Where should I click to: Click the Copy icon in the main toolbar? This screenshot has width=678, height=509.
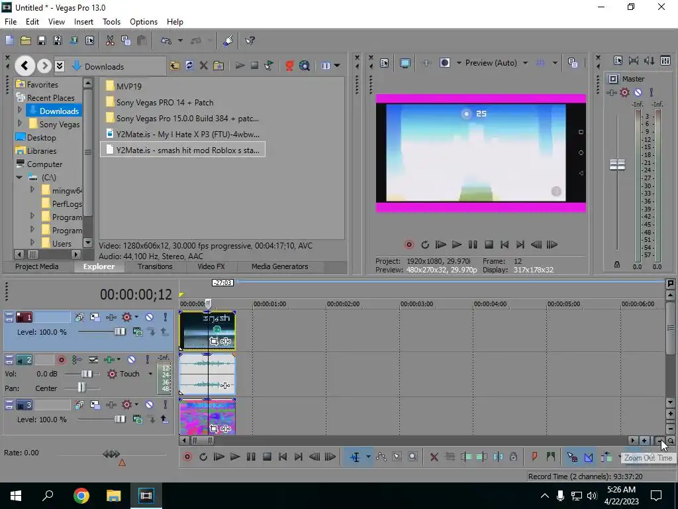(x=126, y=40)
